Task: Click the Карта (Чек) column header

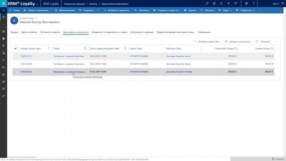Action: tap(136, 49)
